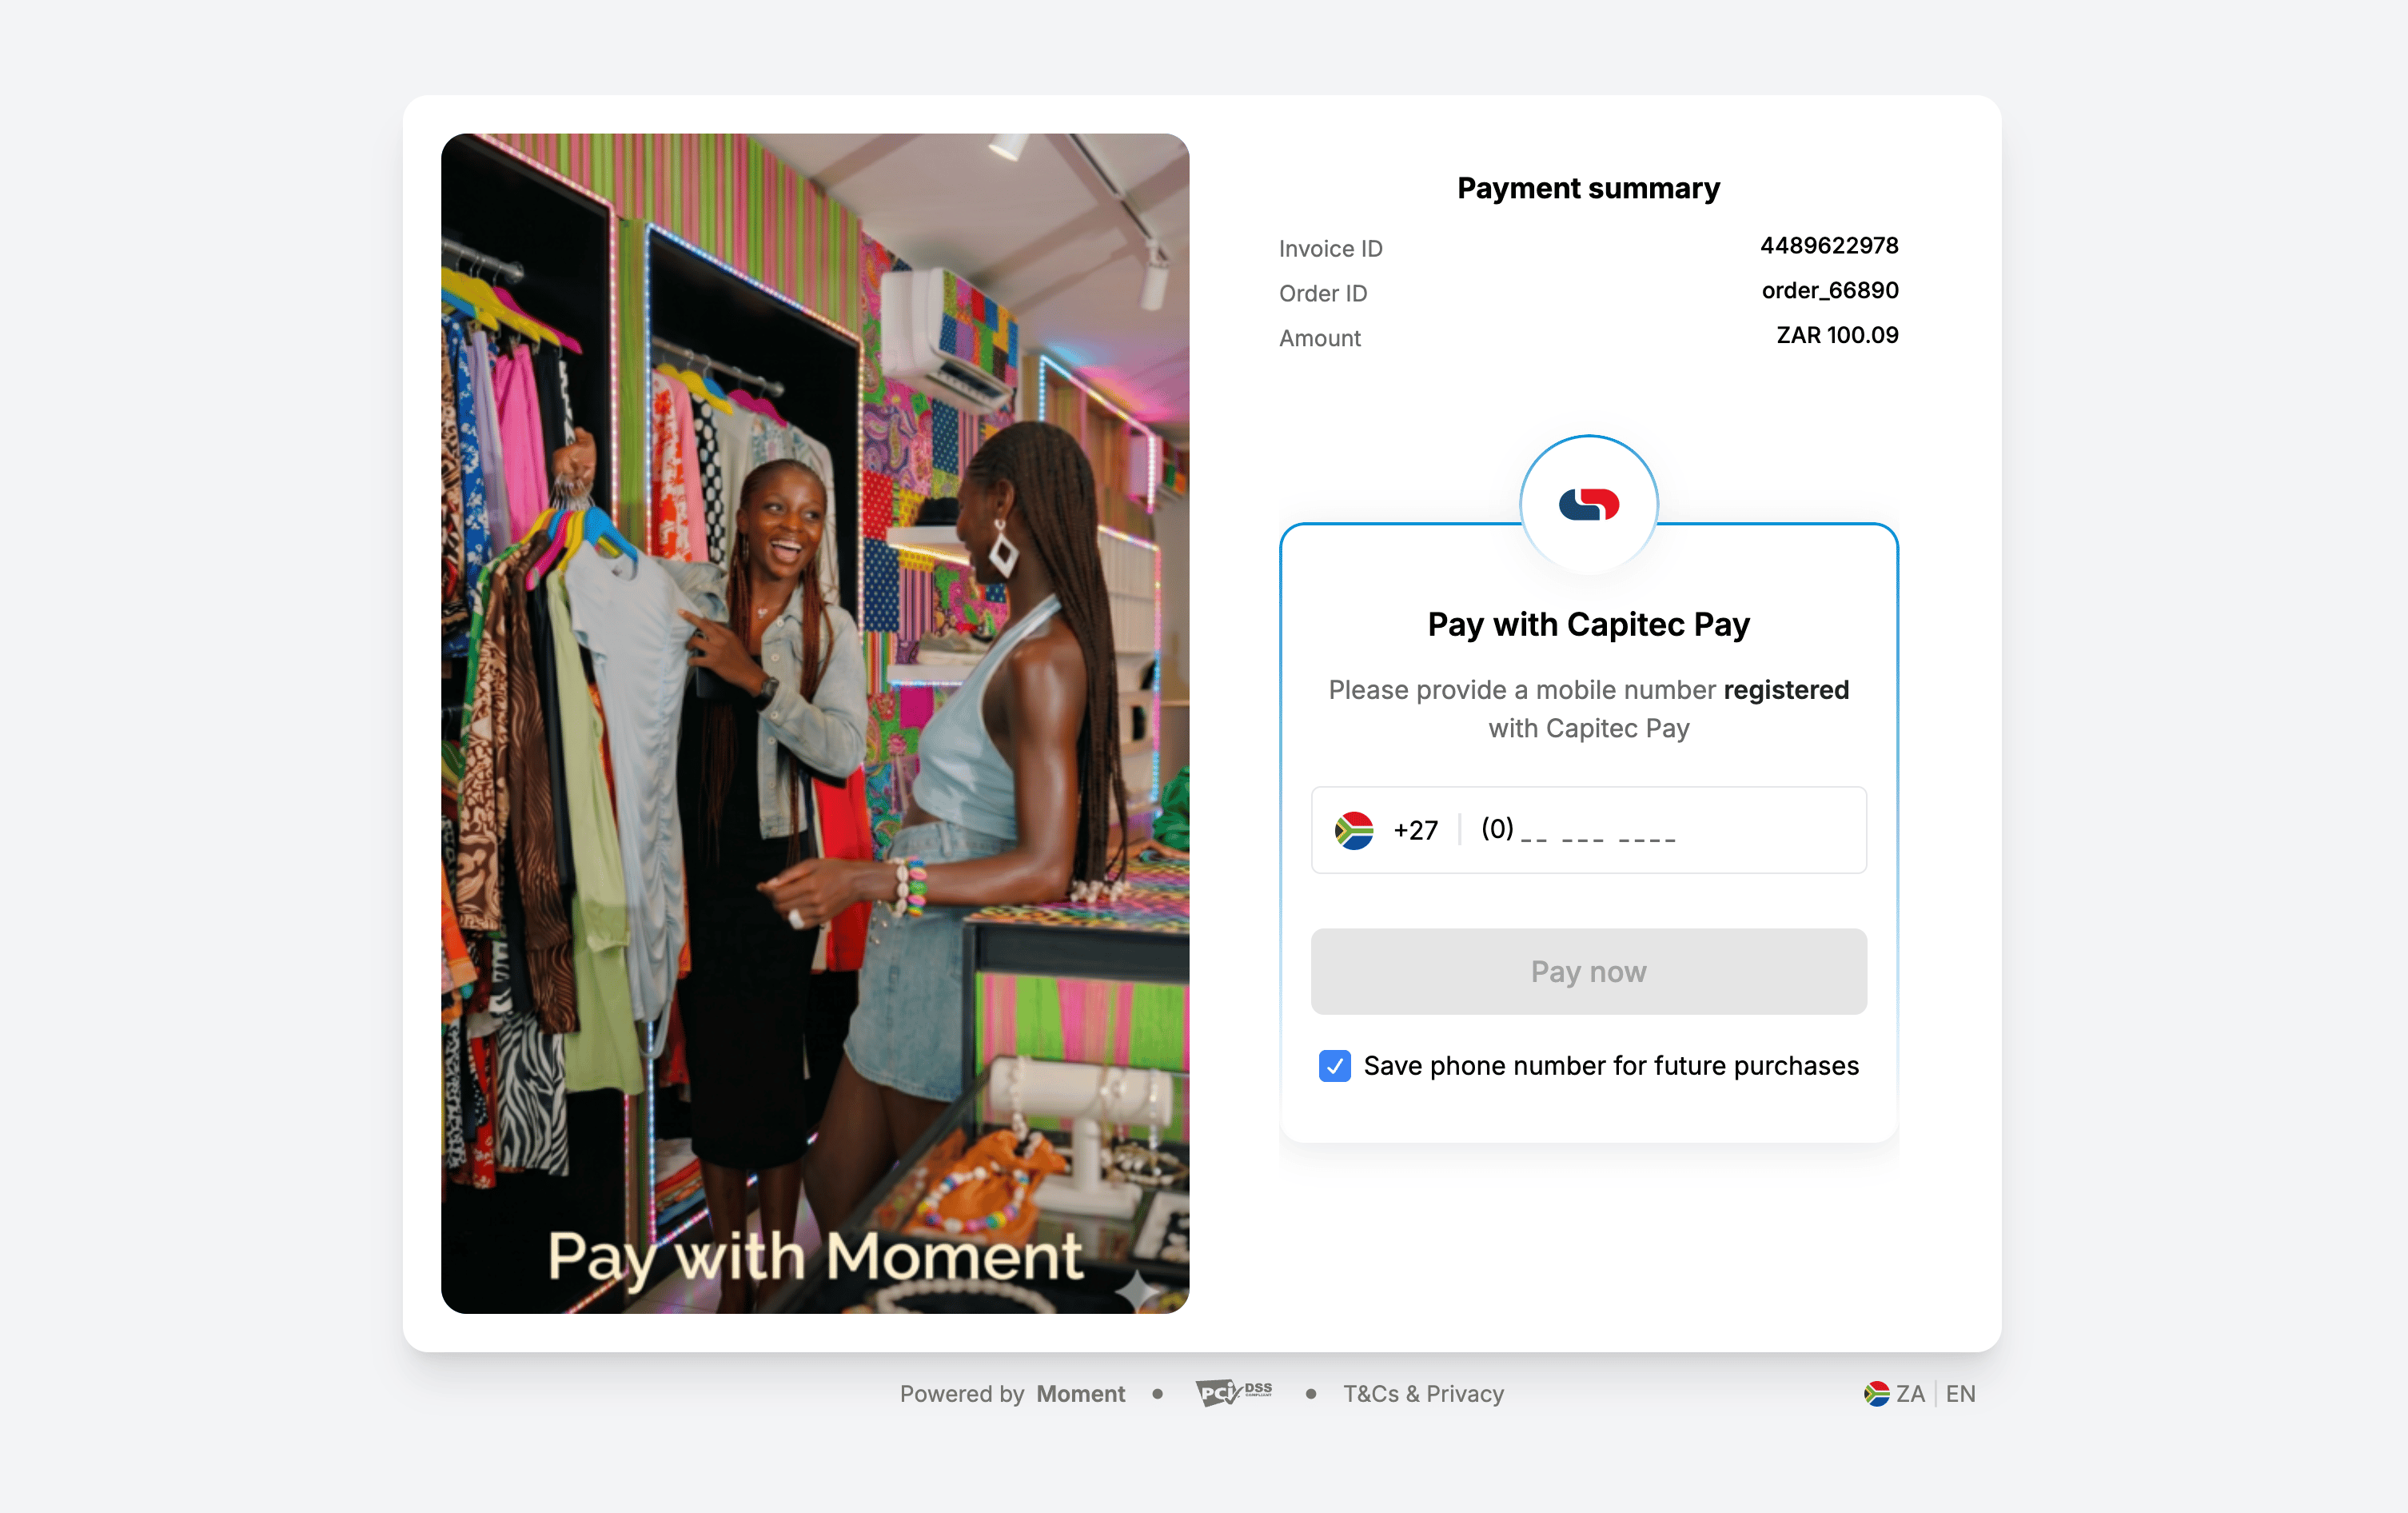Click the Pay now button
The height and width of the screenshot is (1513, 2408).
click(x=1588, y=971)
